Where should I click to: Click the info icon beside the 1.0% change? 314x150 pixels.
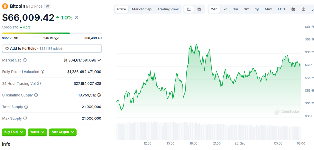pyautogui.click(x=76, y=17)
